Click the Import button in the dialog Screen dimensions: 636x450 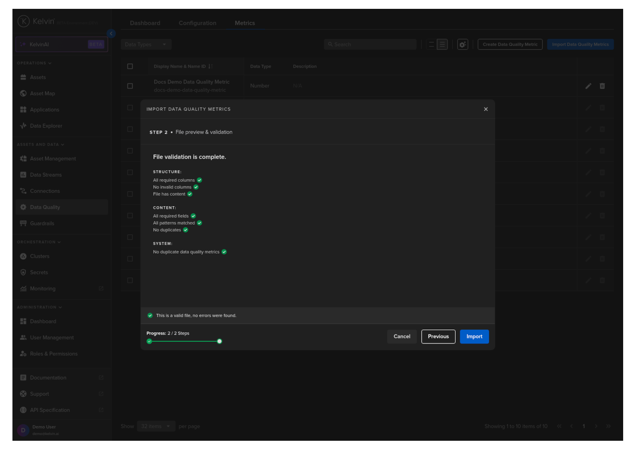pyautogui.click(x=474, y=337)
